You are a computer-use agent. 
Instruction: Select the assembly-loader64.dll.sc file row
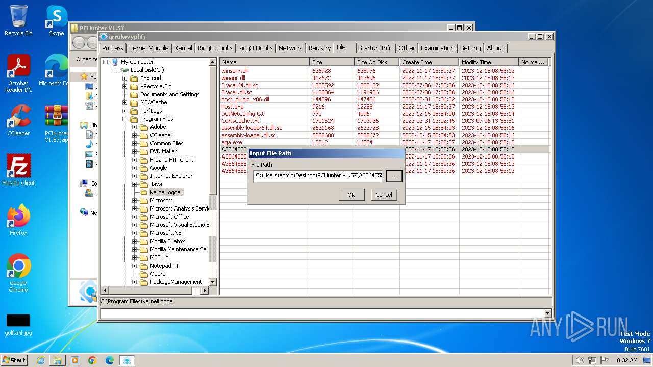click(385, 128)
